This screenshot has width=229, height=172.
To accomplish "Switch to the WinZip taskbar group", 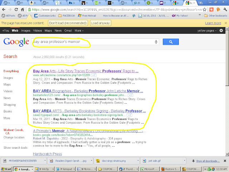I will pyautogui.click(x=44, y=169).
